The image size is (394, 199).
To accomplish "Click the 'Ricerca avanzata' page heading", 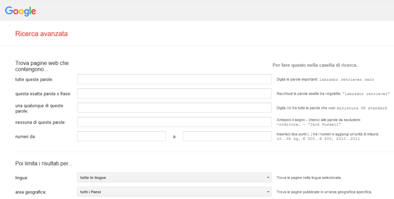I will click(41, 34).
